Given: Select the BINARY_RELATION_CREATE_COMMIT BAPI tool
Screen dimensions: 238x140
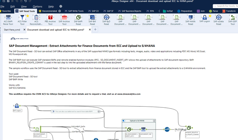Looking at the screenshot, I should 189,128.
